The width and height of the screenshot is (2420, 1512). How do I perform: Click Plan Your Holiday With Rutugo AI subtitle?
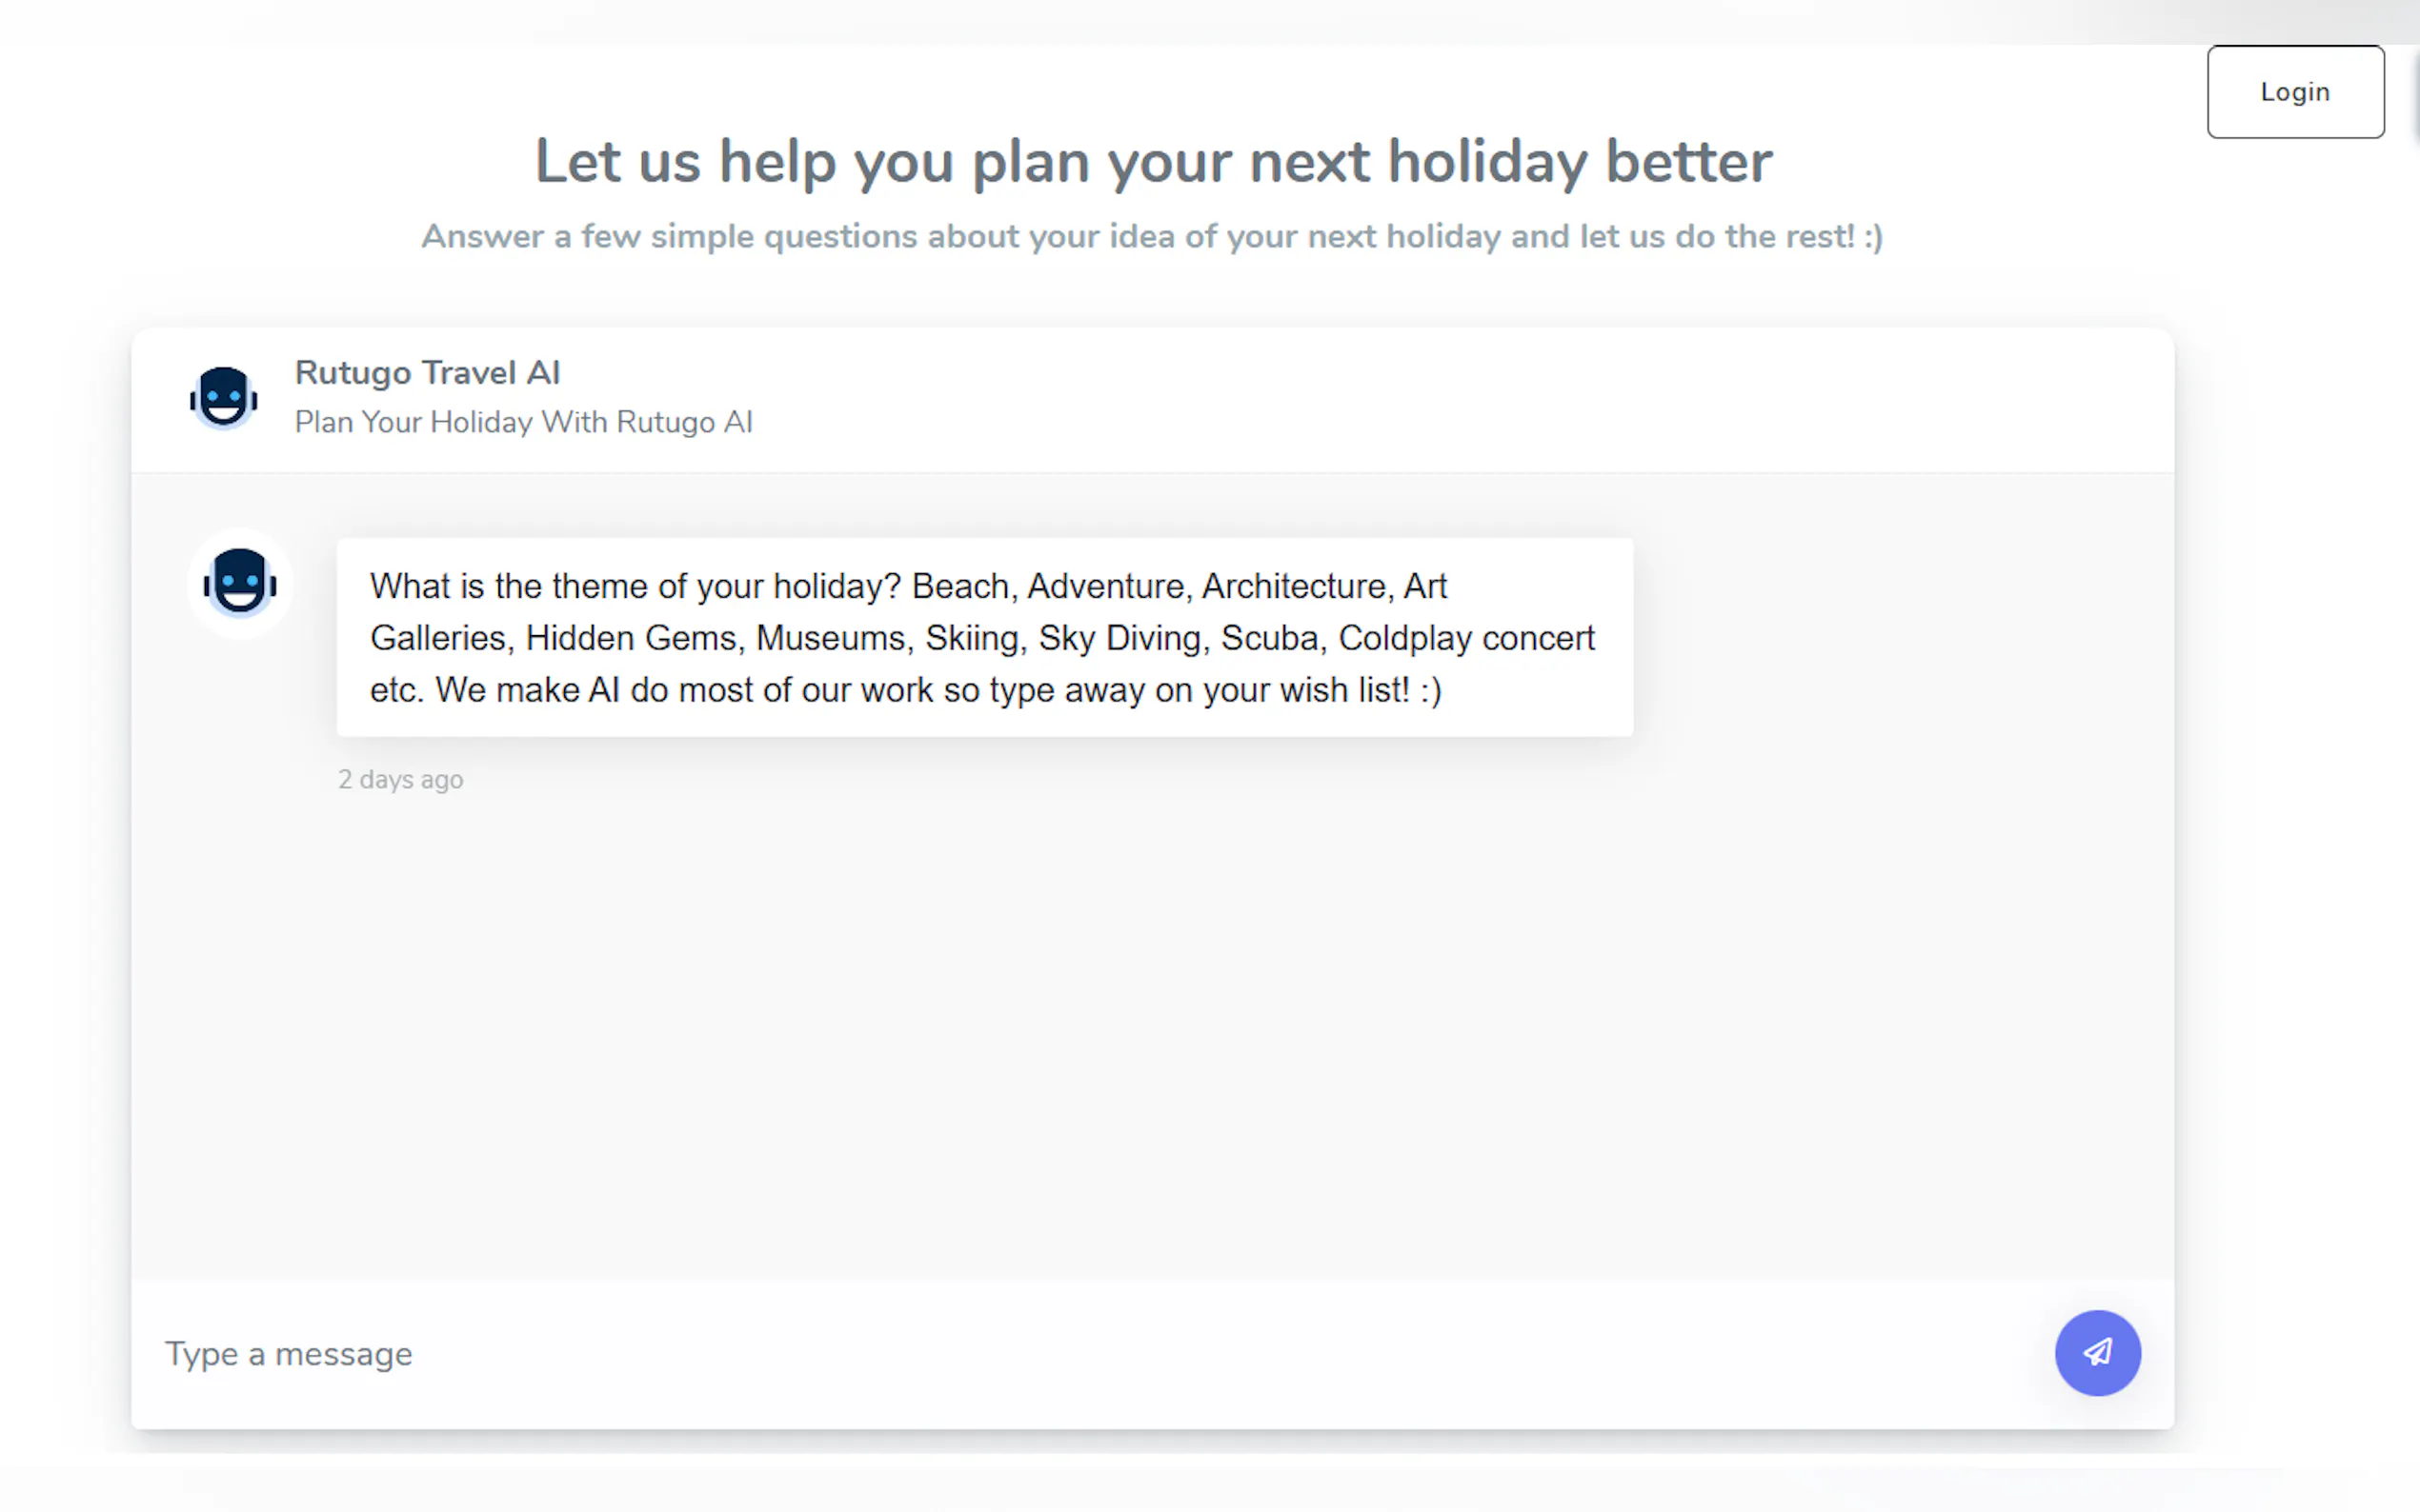point(523,422)
